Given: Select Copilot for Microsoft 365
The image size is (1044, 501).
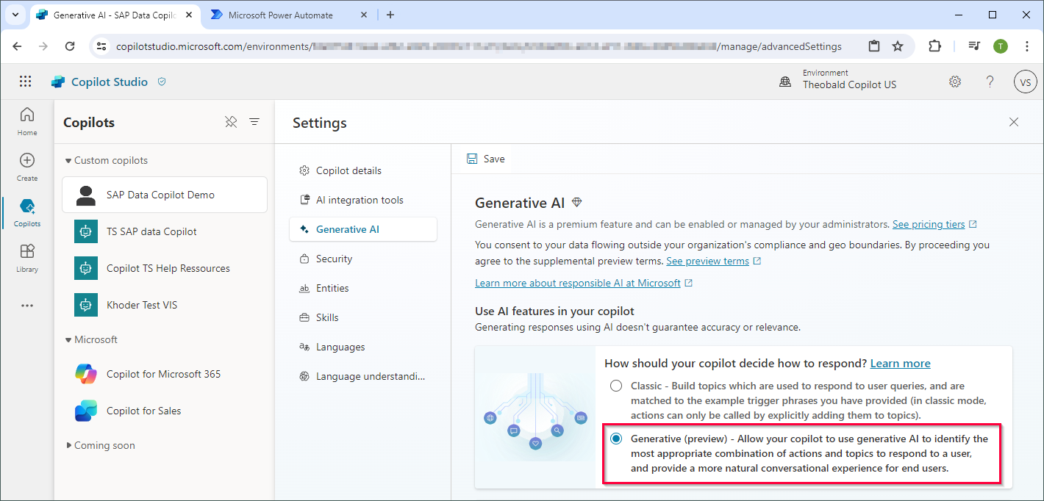Looking at the screenshot, I should point(165,374).
